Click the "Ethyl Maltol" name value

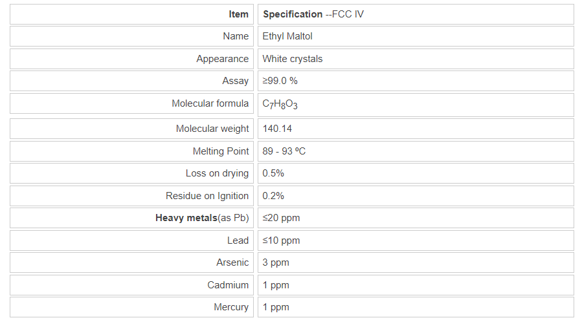coord(287,36)
